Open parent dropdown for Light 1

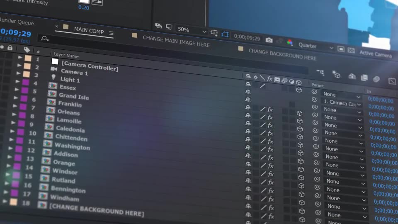click(x=342, y=110)
